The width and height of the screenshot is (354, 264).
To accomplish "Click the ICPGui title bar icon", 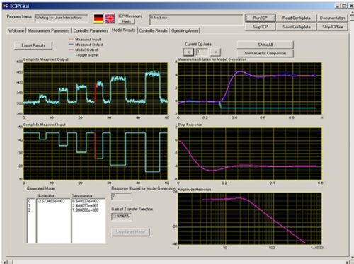I will pyautogui.click(x=5, y=6).
